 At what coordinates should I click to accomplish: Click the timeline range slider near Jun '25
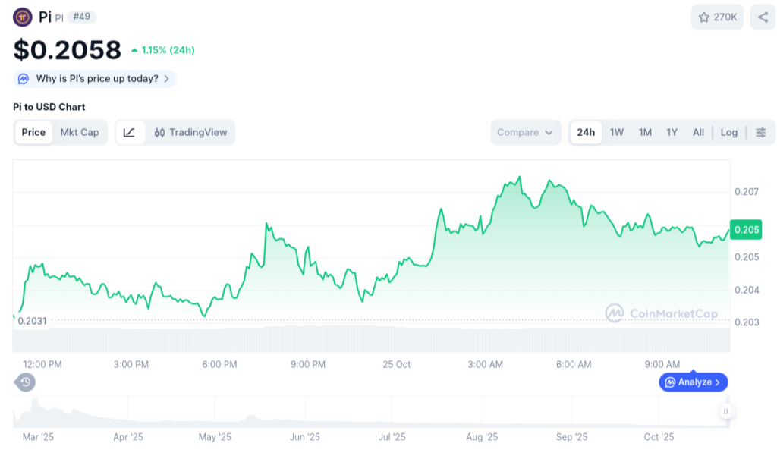304,417
